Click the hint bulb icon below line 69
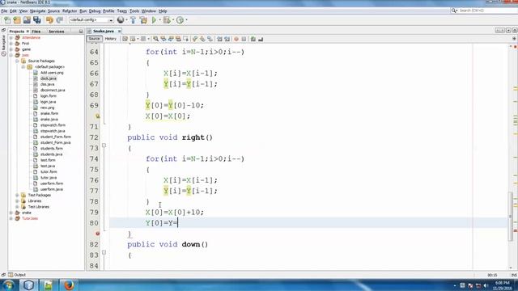518x291 pixels. (x=97, y=116)
